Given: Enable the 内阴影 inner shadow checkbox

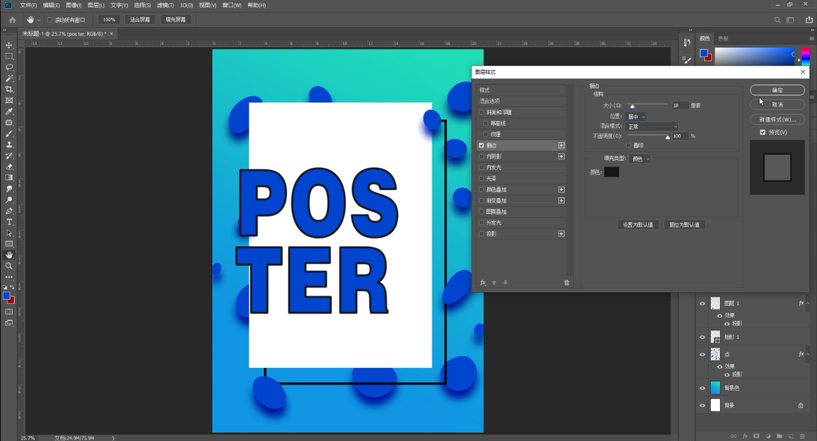Looking at the screenshot, I should tap(482, 157).
